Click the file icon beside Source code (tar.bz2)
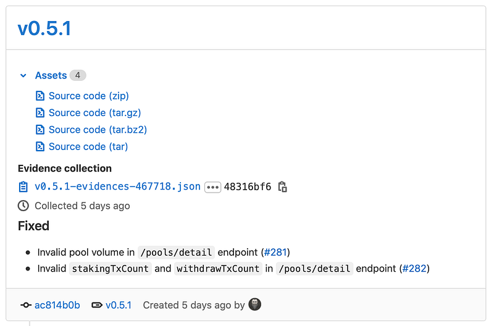Viewport: 494px width, 326px height. (x=40, y=130)
